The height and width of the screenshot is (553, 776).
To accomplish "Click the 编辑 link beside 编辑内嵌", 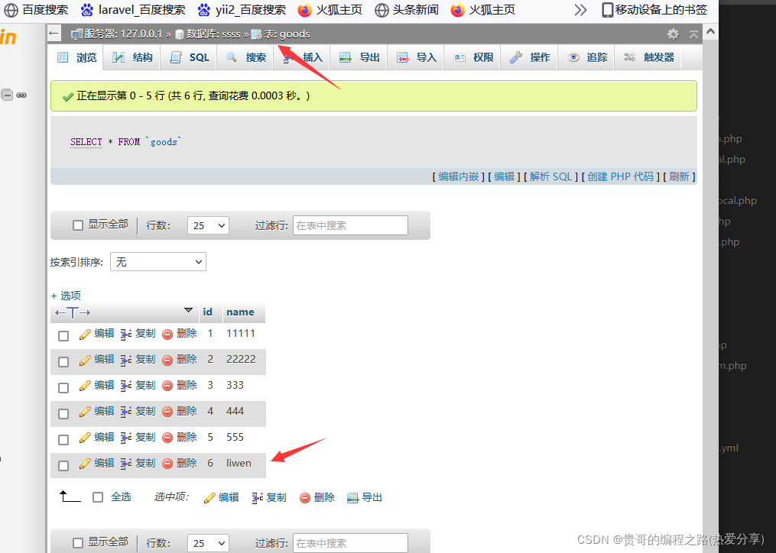I will coord(504,176).
